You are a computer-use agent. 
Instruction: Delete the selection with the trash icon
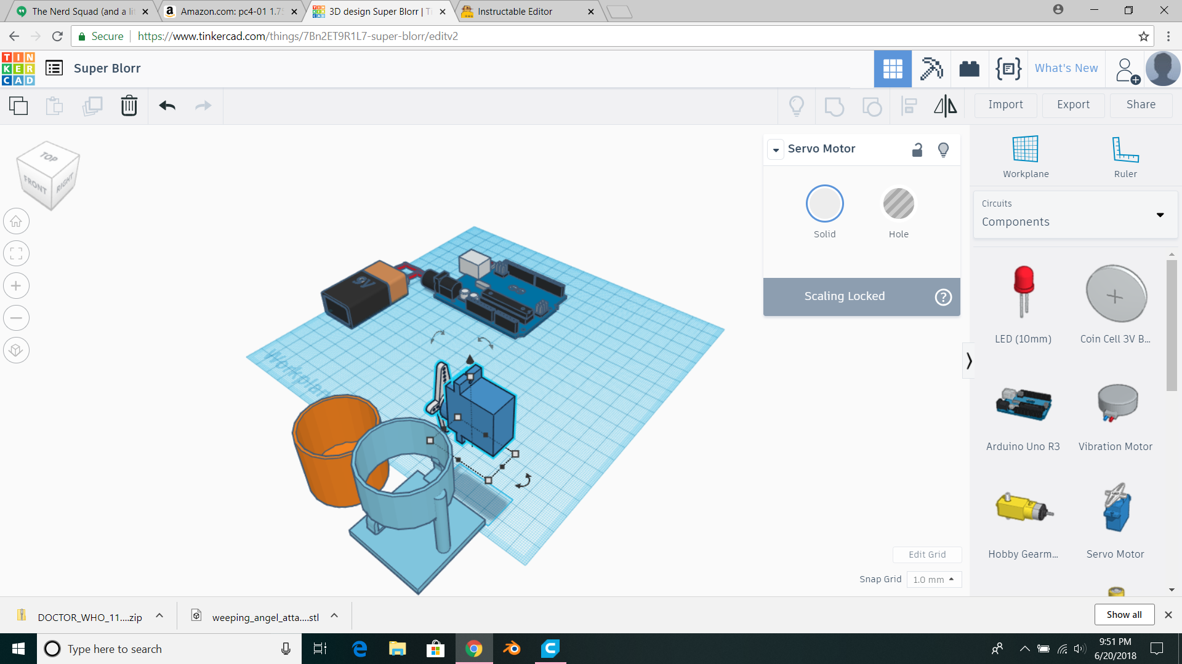point(129,106)
